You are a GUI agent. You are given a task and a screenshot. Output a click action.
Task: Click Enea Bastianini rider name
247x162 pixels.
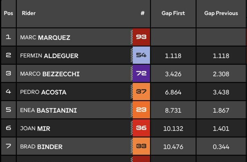[48, 110]
